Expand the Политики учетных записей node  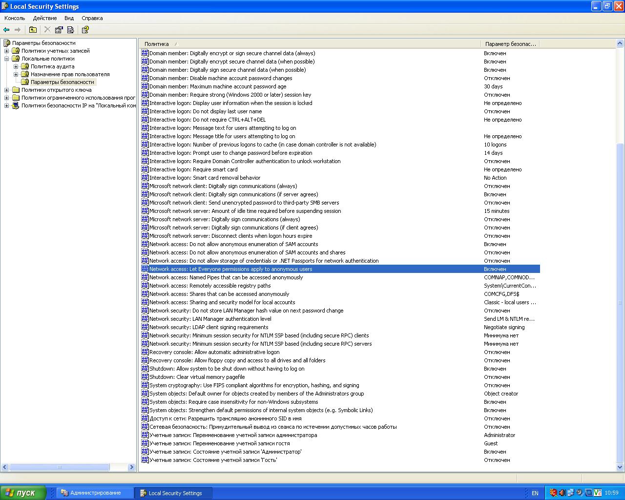pos(7,51)
